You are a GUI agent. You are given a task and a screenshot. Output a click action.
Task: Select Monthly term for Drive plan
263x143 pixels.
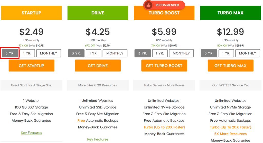[x=115, y=53]
